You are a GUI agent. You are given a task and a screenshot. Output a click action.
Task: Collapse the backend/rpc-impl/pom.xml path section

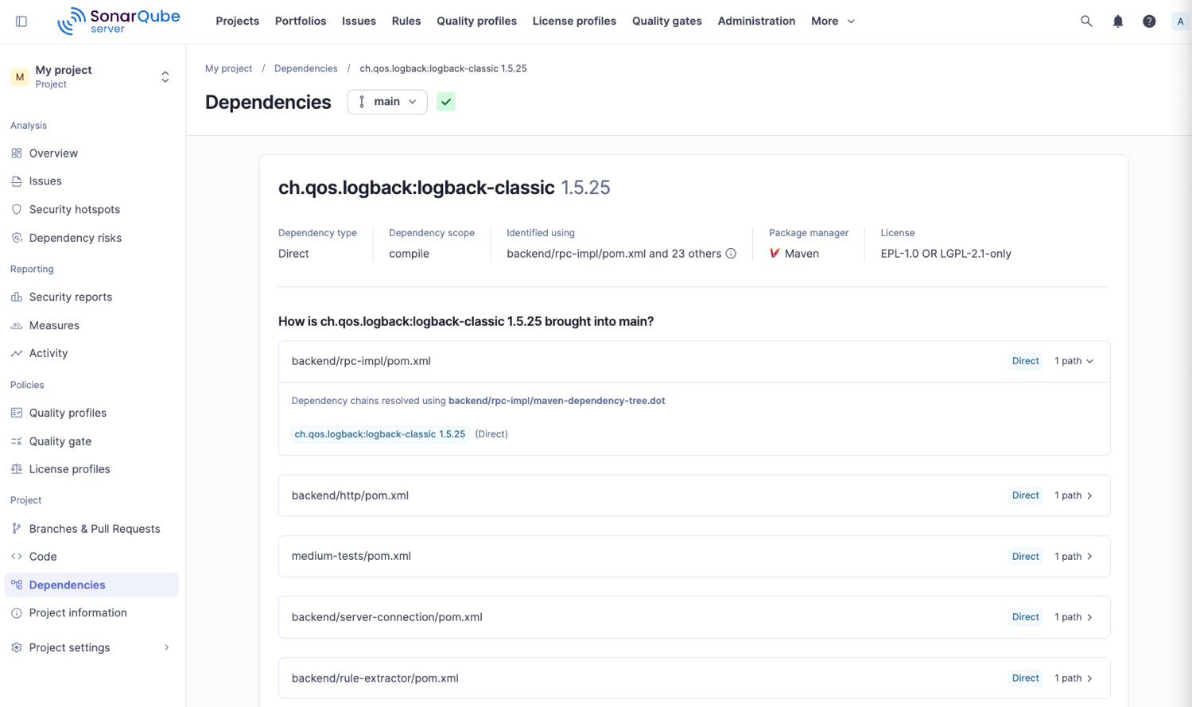click(1074, 361)
